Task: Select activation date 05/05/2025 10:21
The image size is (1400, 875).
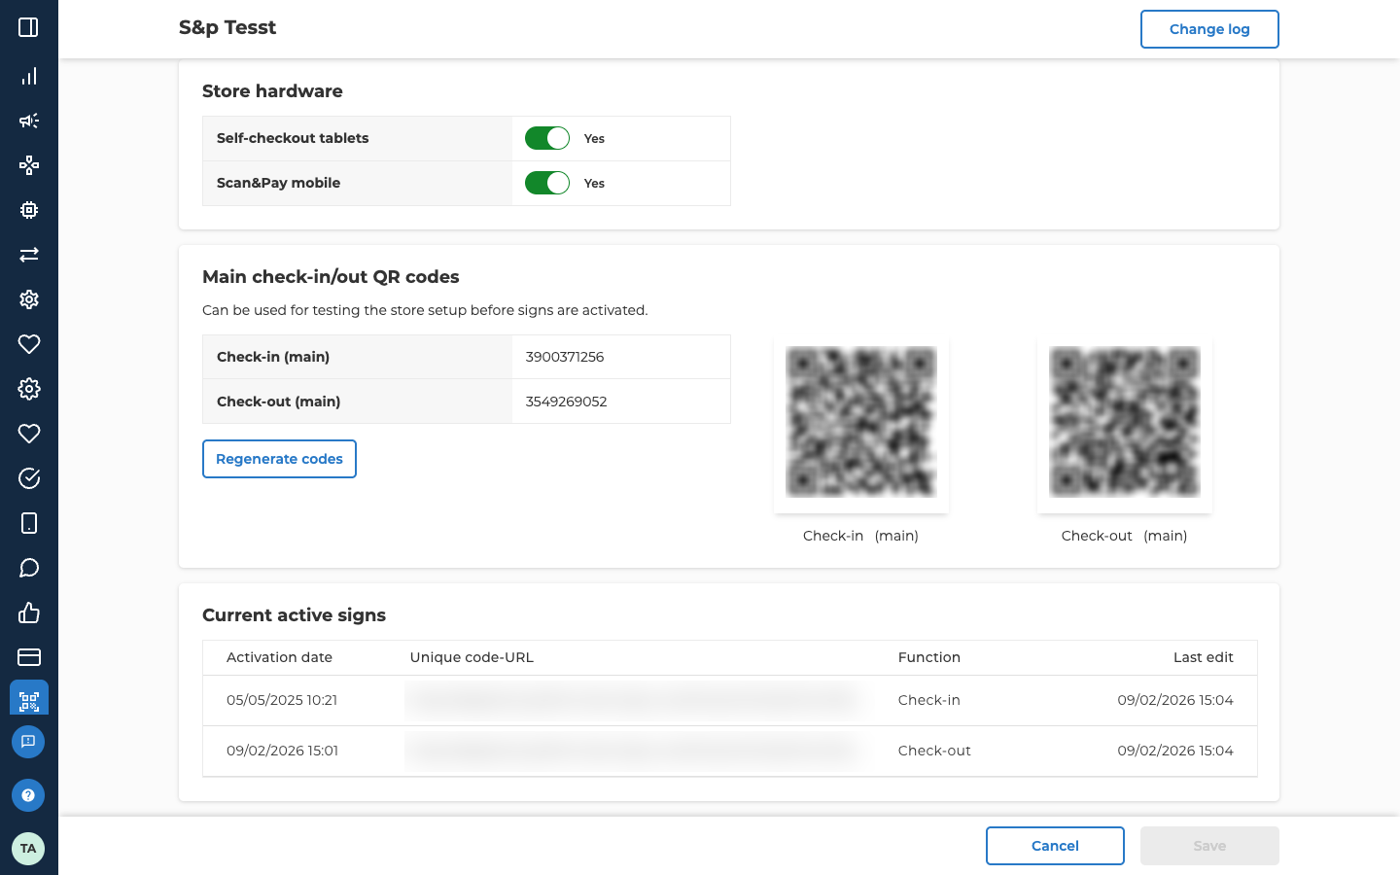Action: [282, 700]
